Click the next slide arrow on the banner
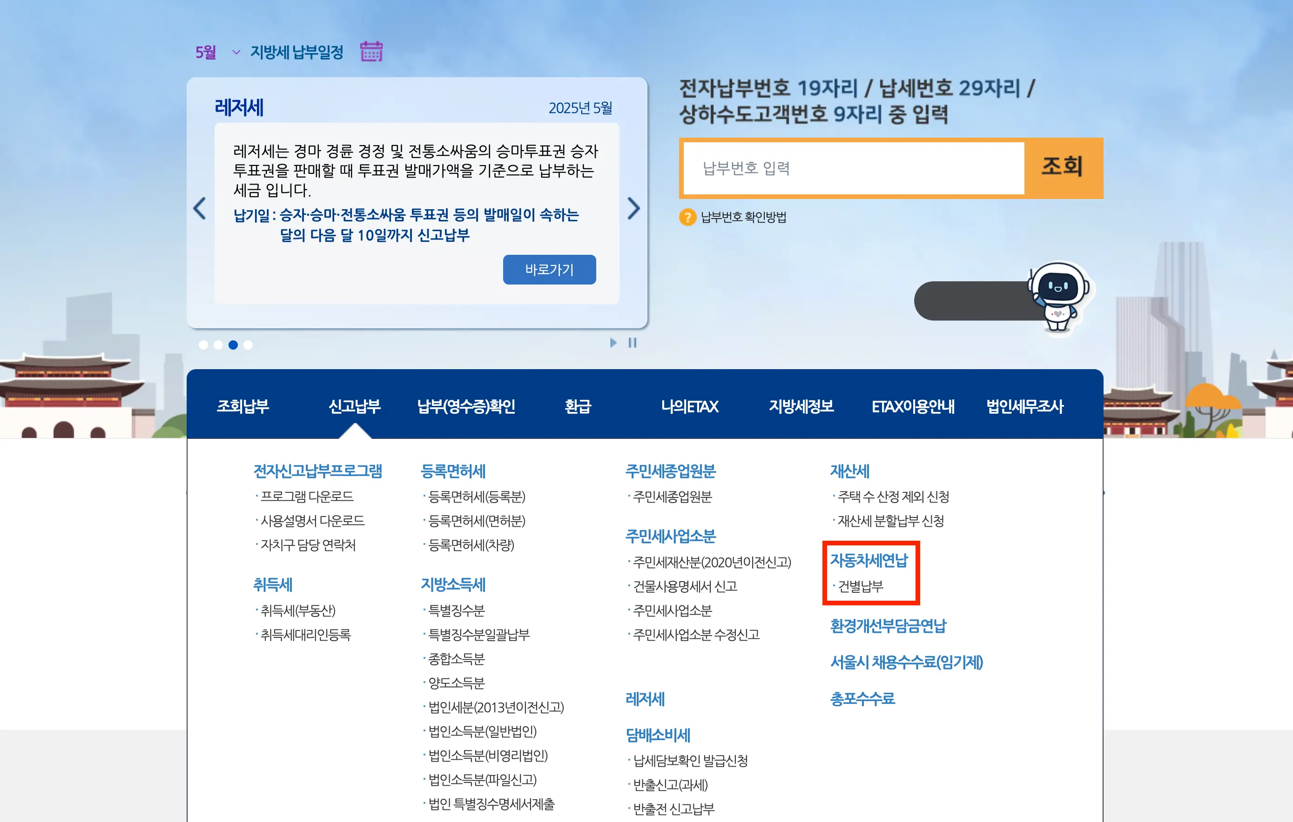Viewport: 1293px width, 822px height. click(633, 208)
